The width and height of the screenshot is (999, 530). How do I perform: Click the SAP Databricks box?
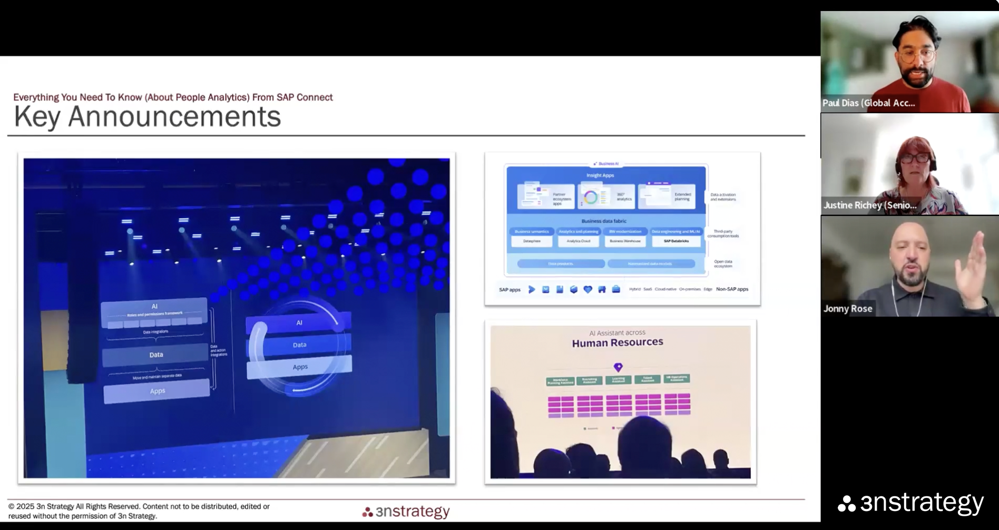pos(676,241)
